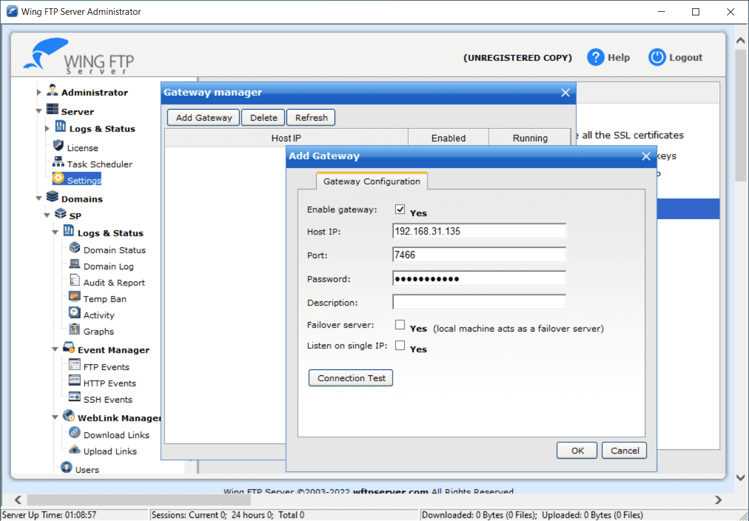Close the Add Gateway dialog
749x521 pixels.
tap(646, 156)
